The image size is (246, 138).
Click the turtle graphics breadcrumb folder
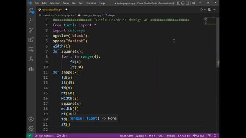66,15
